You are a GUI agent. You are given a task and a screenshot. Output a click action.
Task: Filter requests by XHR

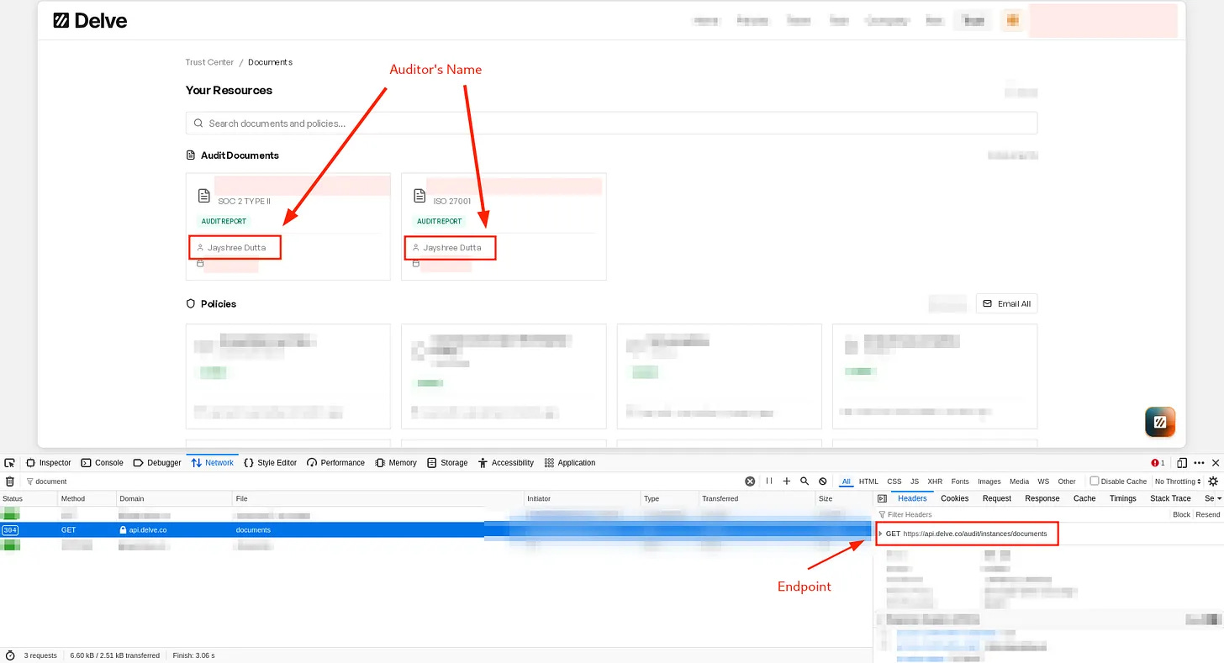[x=935, y=481]
